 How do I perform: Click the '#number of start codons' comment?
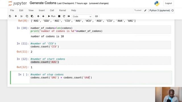48,59
